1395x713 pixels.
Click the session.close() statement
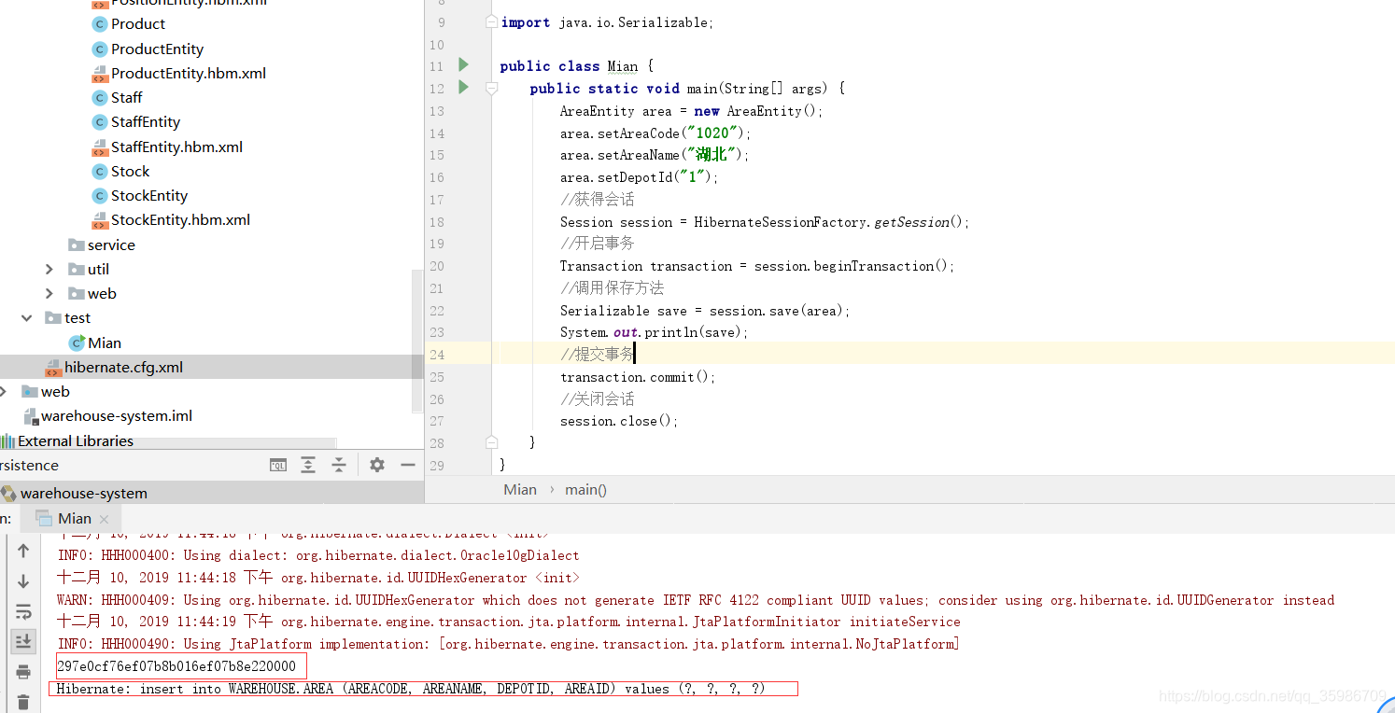[x=619, y=421]
